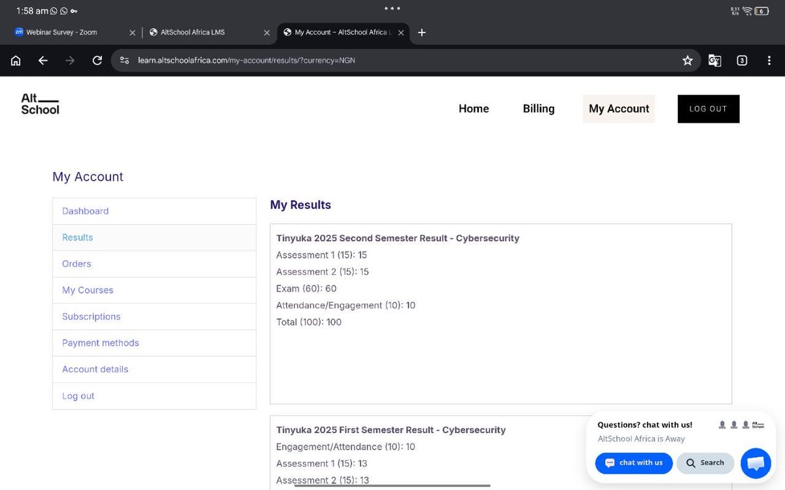Tap the 1:58 am clock in status bar
Viewport: 785px width, 490px height.
(32, 11)
